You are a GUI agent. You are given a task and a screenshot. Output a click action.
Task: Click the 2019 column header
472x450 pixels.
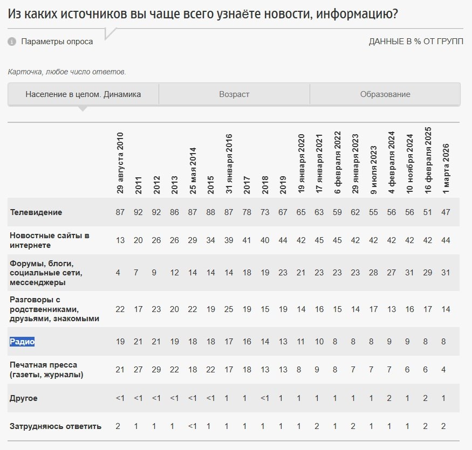point(283,185)
